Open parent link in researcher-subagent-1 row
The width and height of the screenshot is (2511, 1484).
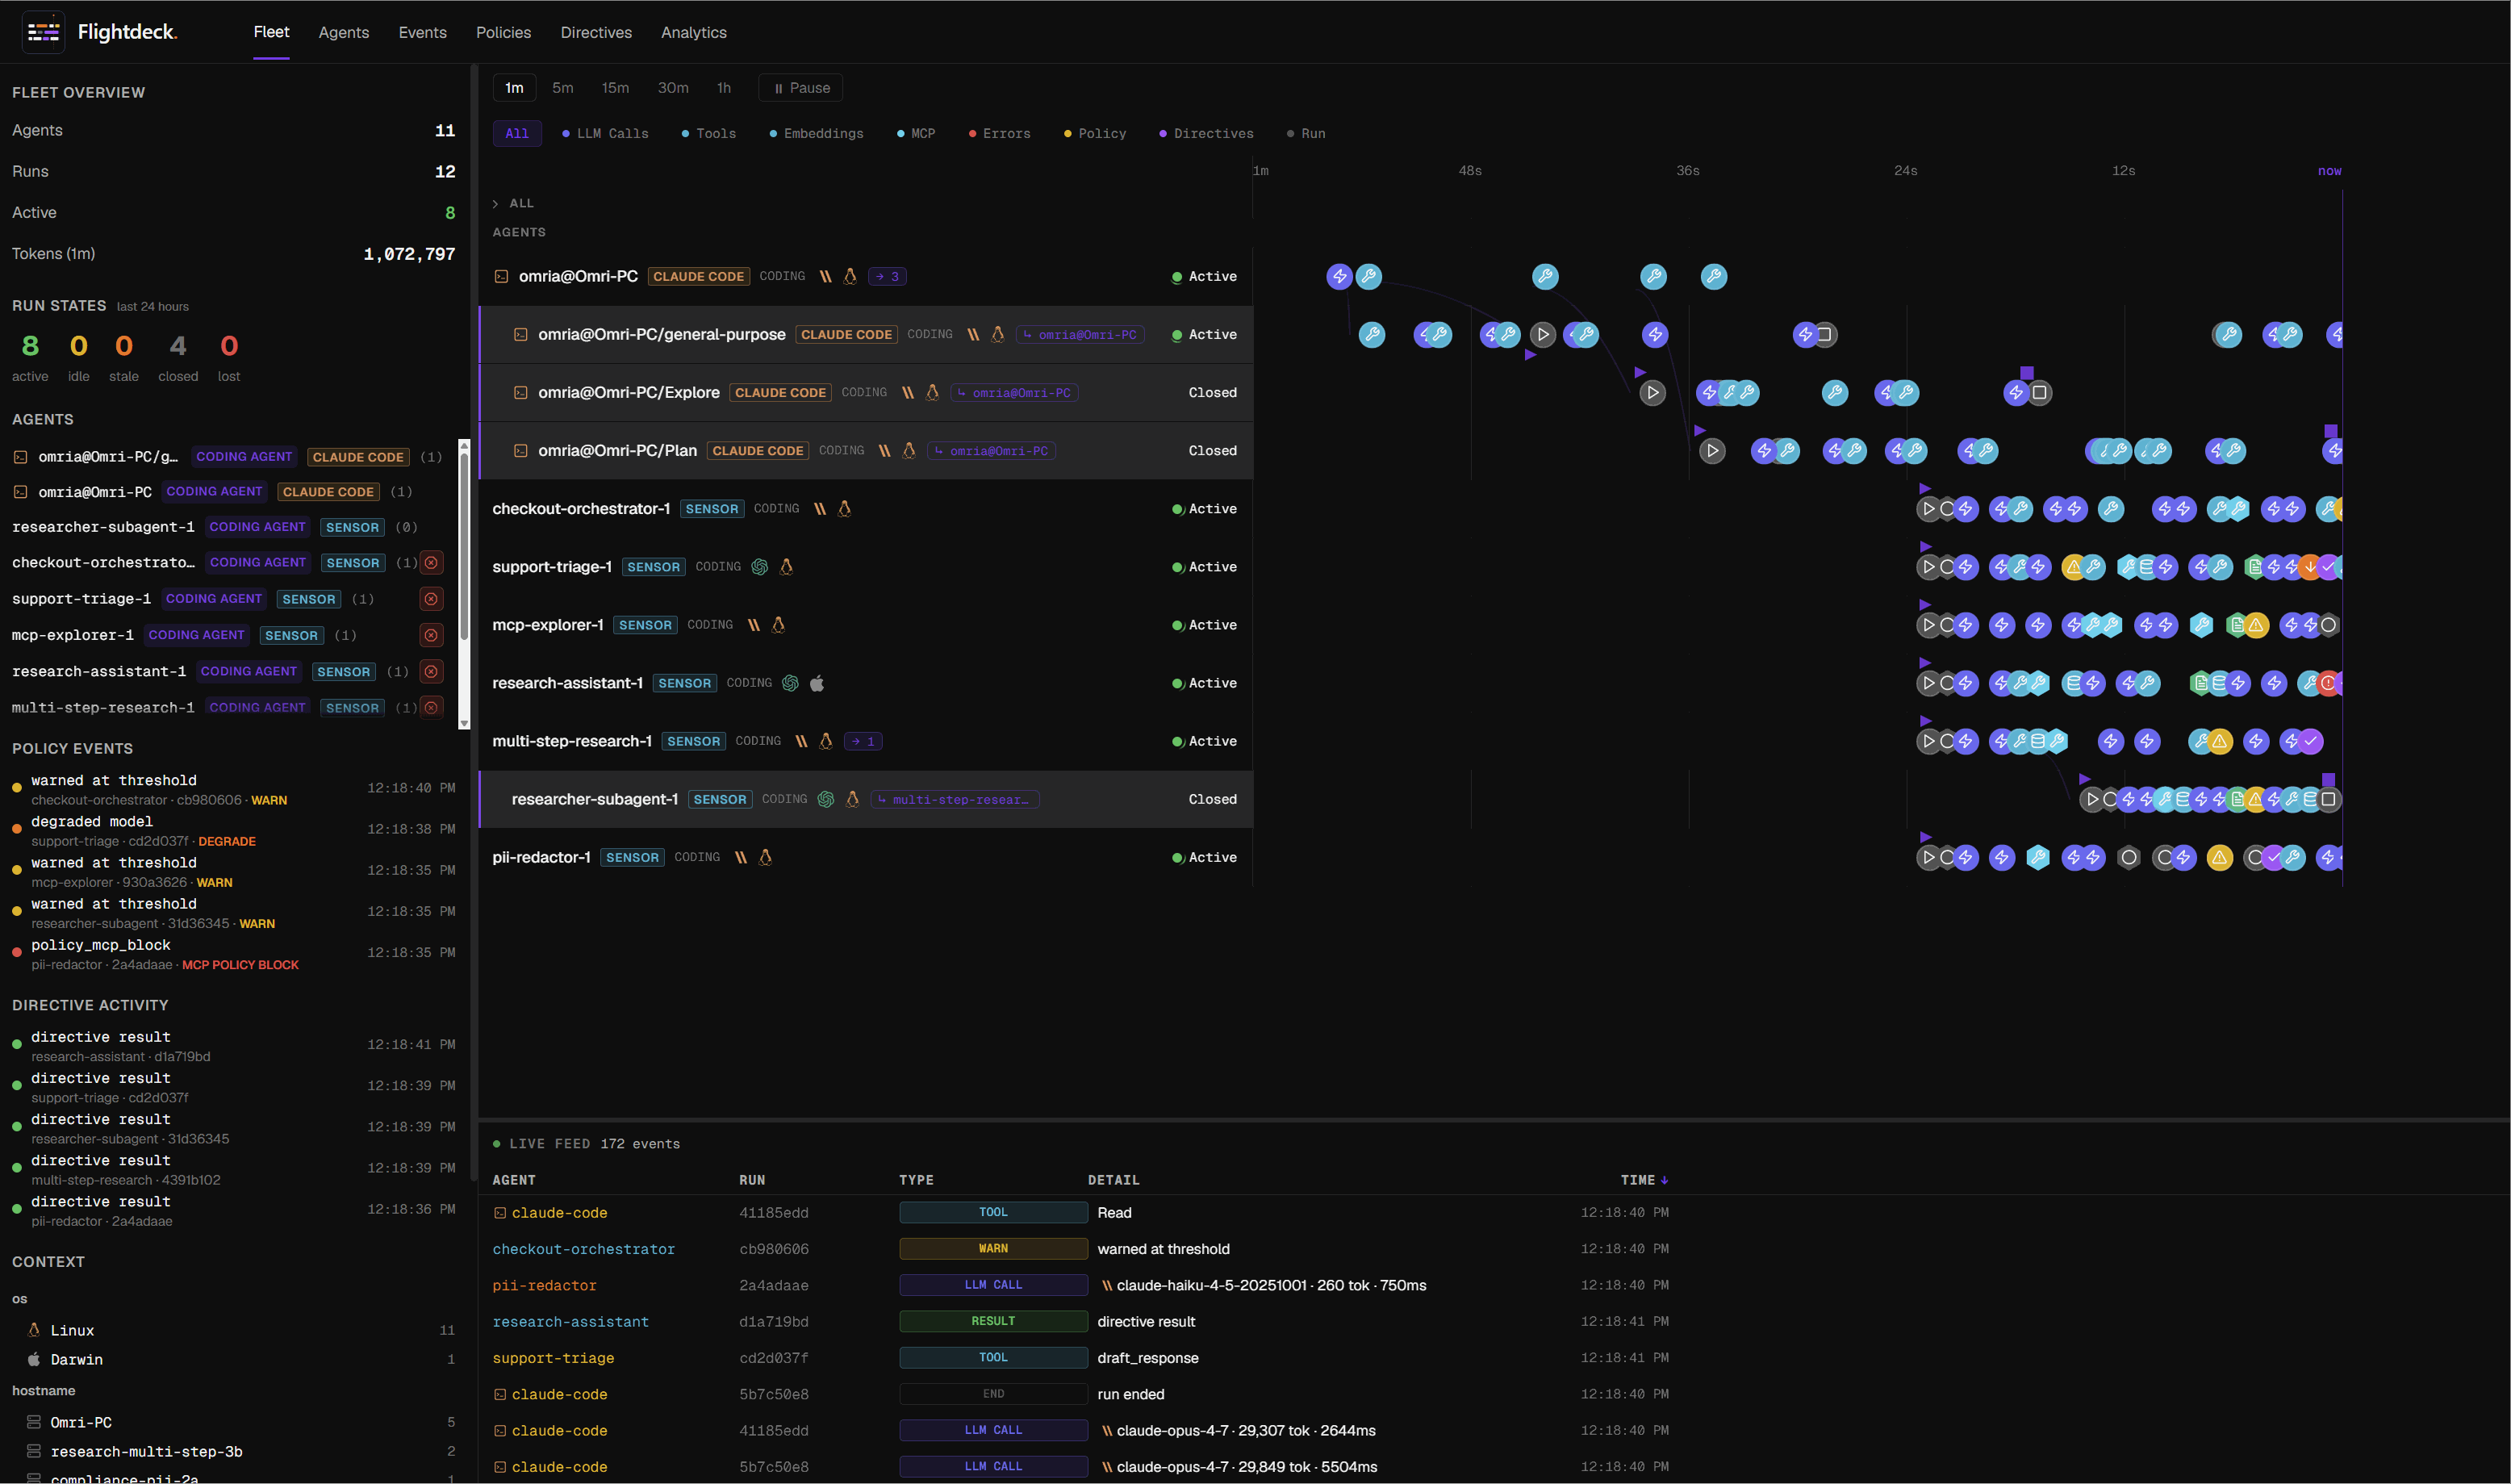(x=955, y=799)
